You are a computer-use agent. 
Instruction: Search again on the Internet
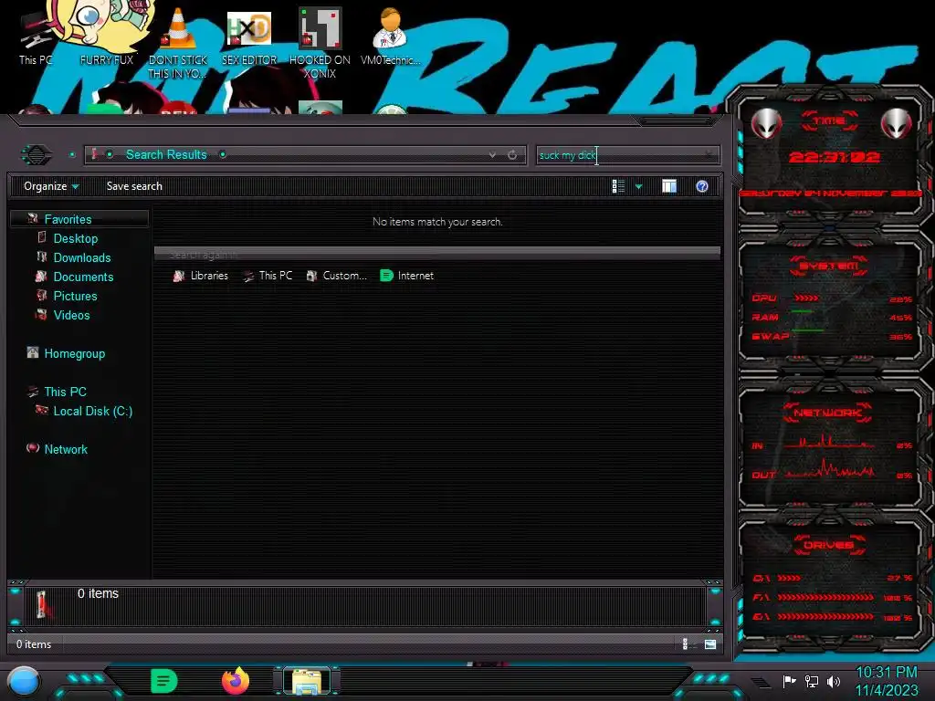406,276
